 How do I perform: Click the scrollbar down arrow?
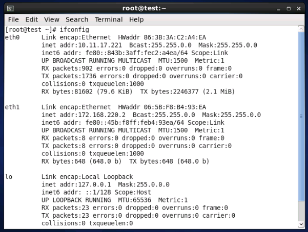(x=301, y=224)
